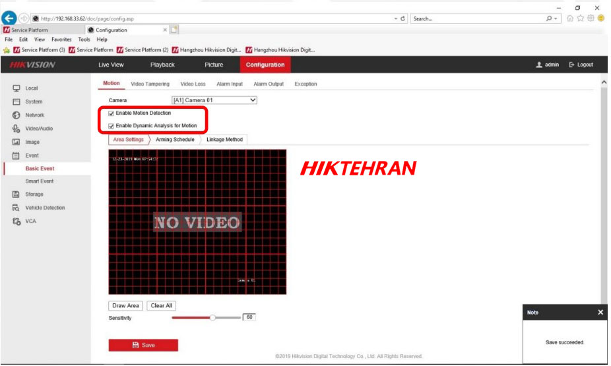This screenshot has height=366, width=611.
Task: Click the Draw Area button
Action: (x=125, y=305)
